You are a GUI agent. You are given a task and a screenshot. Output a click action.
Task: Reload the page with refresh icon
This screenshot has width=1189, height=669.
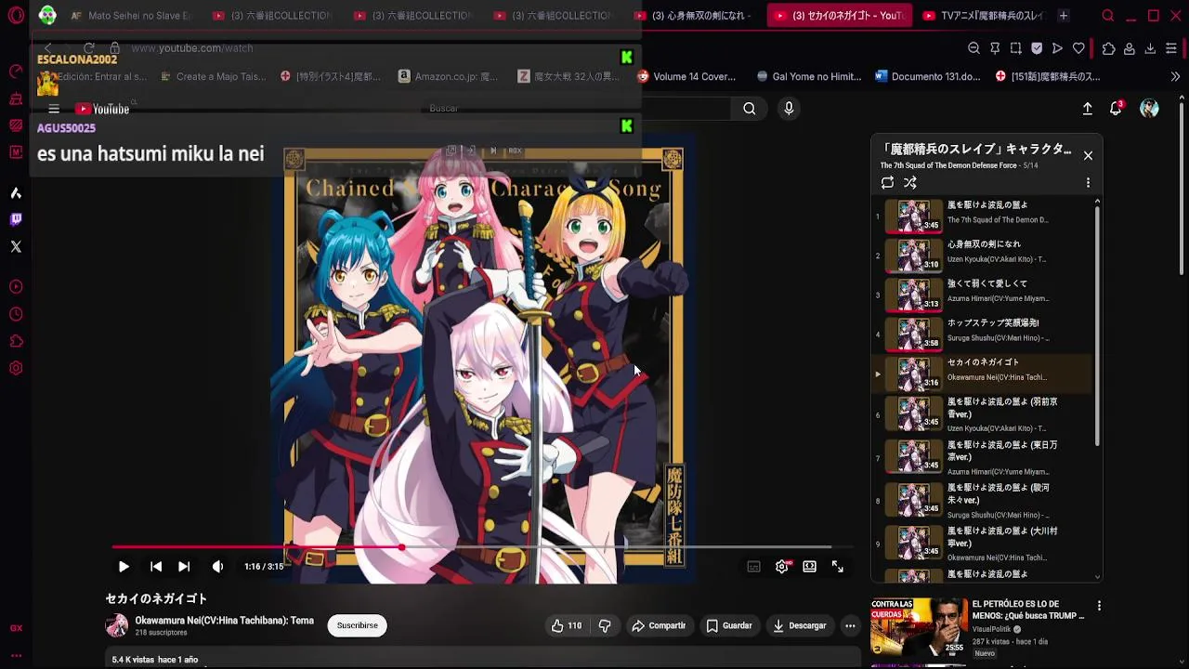(89, 48)
